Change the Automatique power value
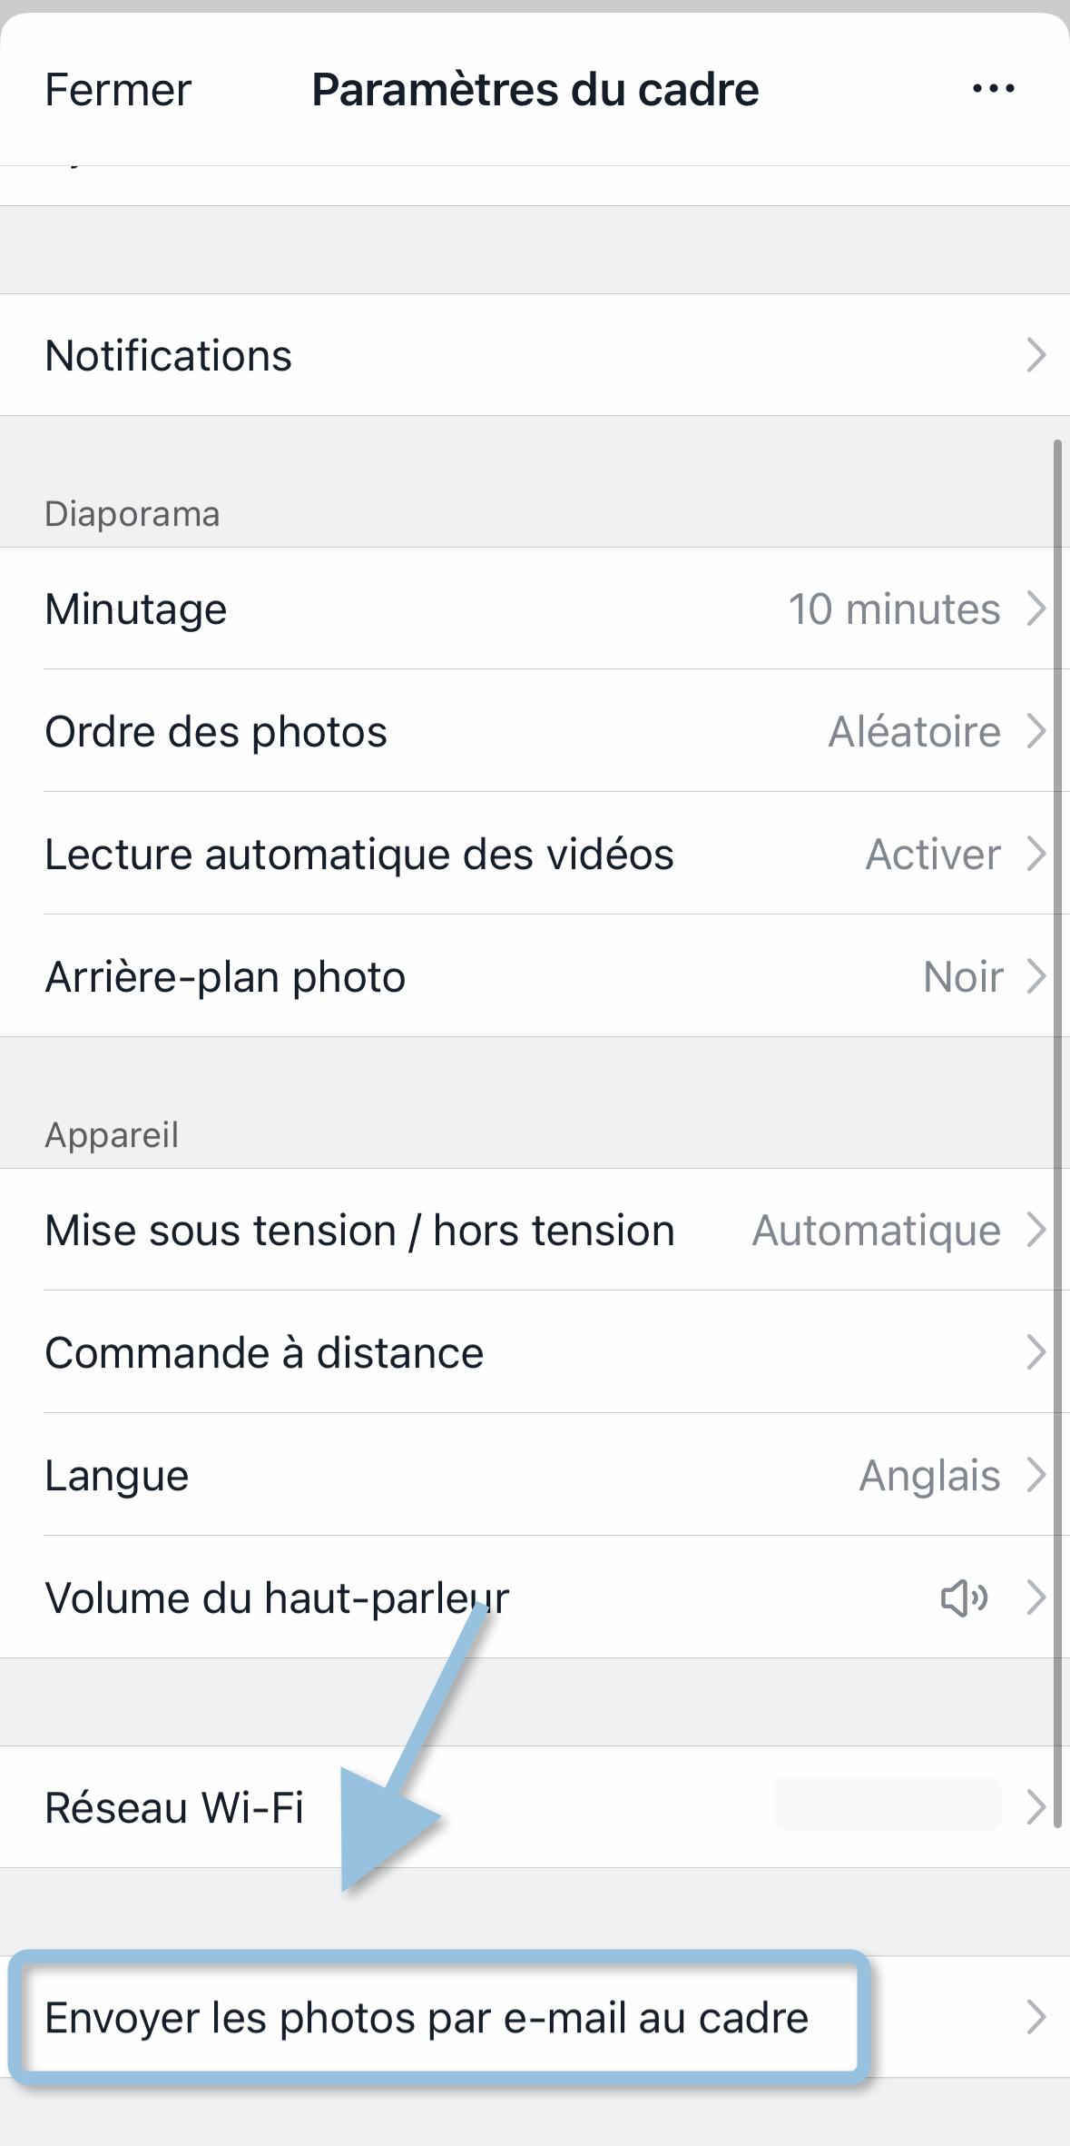 click(876, 1231)
